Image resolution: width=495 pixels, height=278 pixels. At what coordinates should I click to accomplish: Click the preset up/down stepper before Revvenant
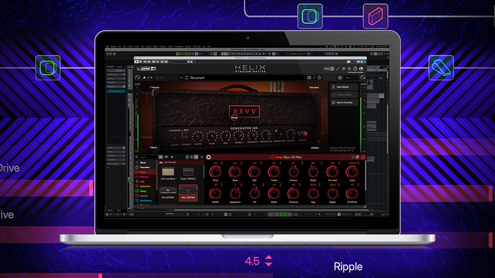(x=186, y=77)
